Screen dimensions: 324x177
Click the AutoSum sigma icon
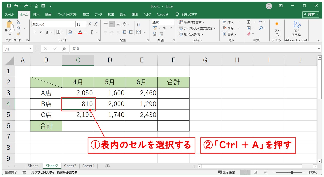[x=249, y=22]
